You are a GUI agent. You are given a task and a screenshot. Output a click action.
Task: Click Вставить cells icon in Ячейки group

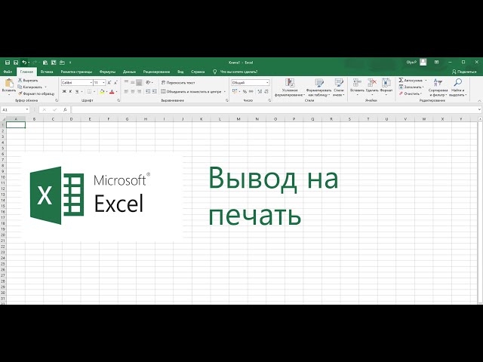point(357,82)
